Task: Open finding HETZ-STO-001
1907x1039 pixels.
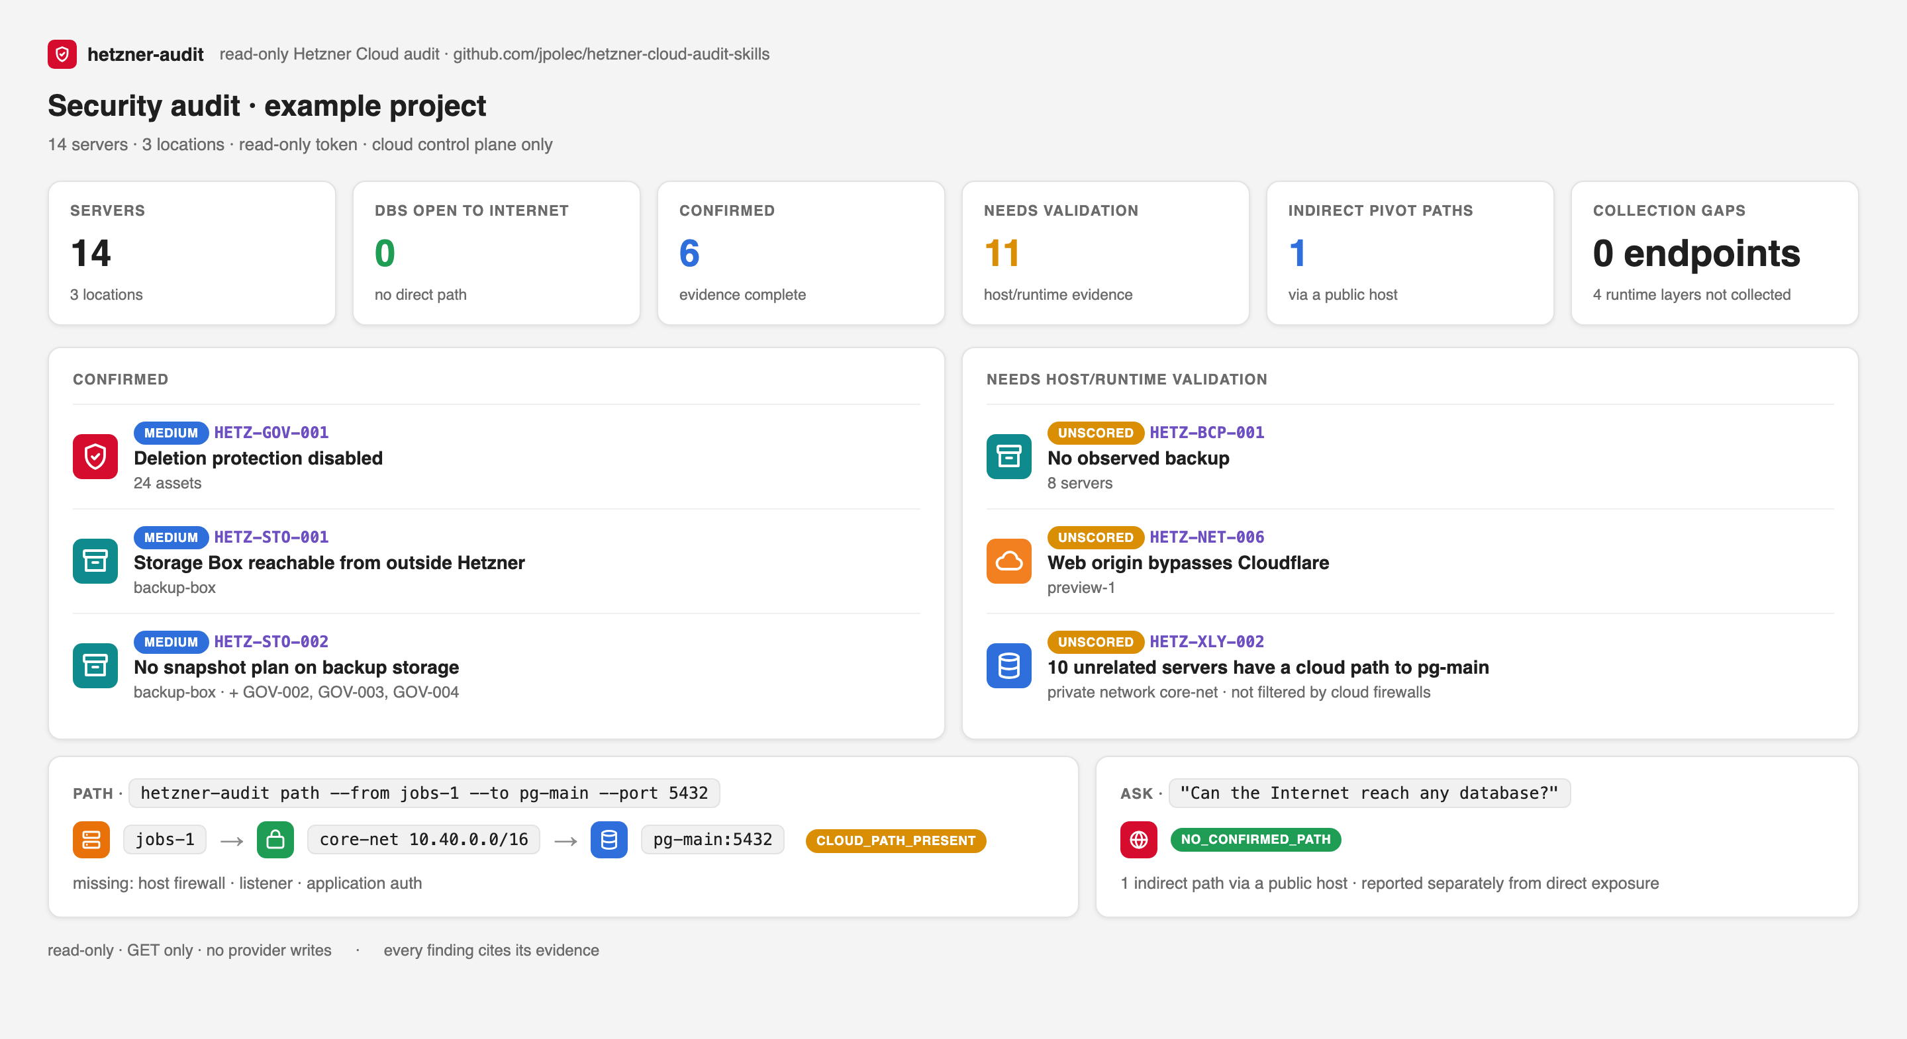Action: coord(271,537)
